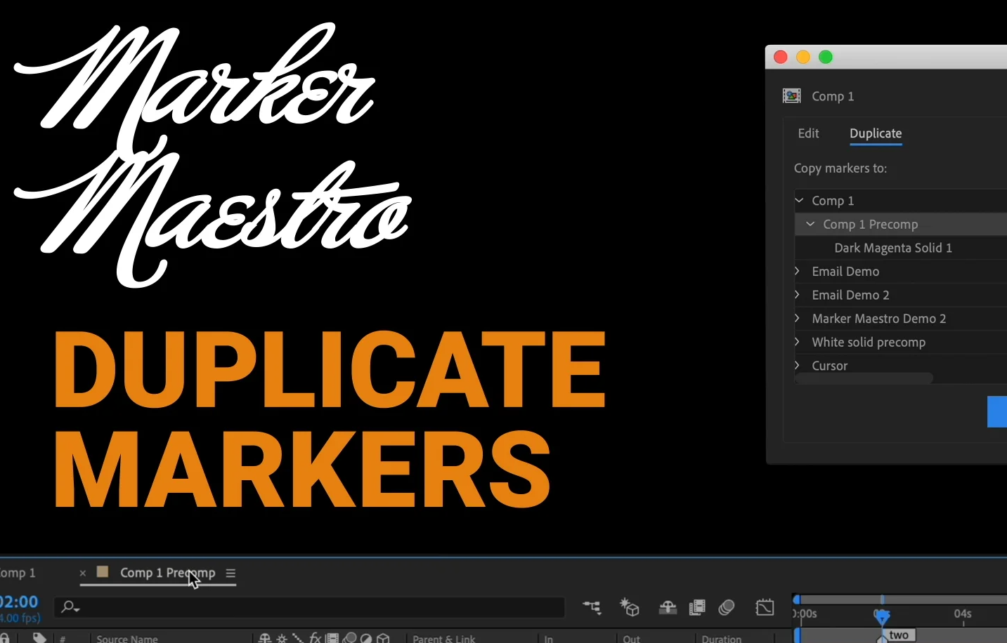Image resolution: width=1007 pixels, height=643 pixels.
Task: Enable the Frame Blending timeline icon
Action: click(x=697, y=607)
